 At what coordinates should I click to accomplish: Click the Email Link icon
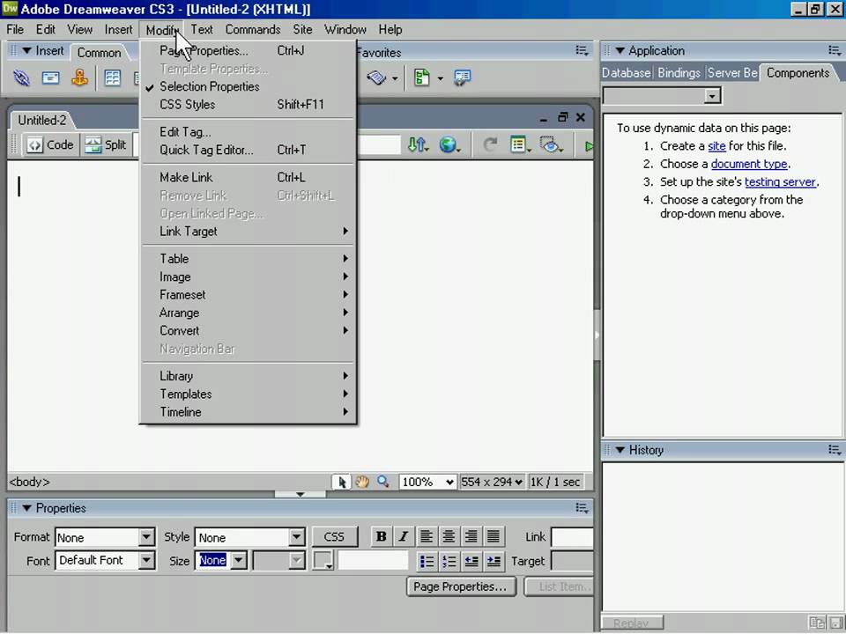coord(51,78)
